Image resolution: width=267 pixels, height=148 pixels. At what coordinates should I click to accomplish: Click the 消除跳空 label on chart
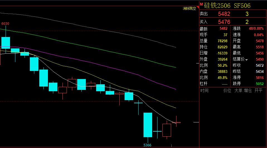[x=189, y=8]
